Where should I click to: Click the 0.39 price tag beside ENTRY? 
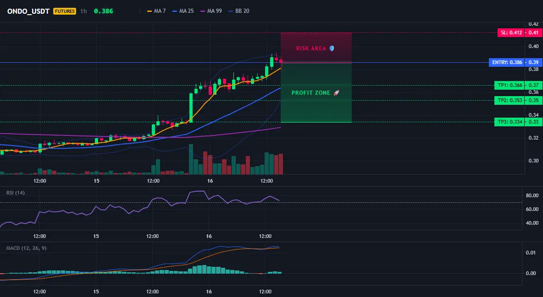[534, 63]
